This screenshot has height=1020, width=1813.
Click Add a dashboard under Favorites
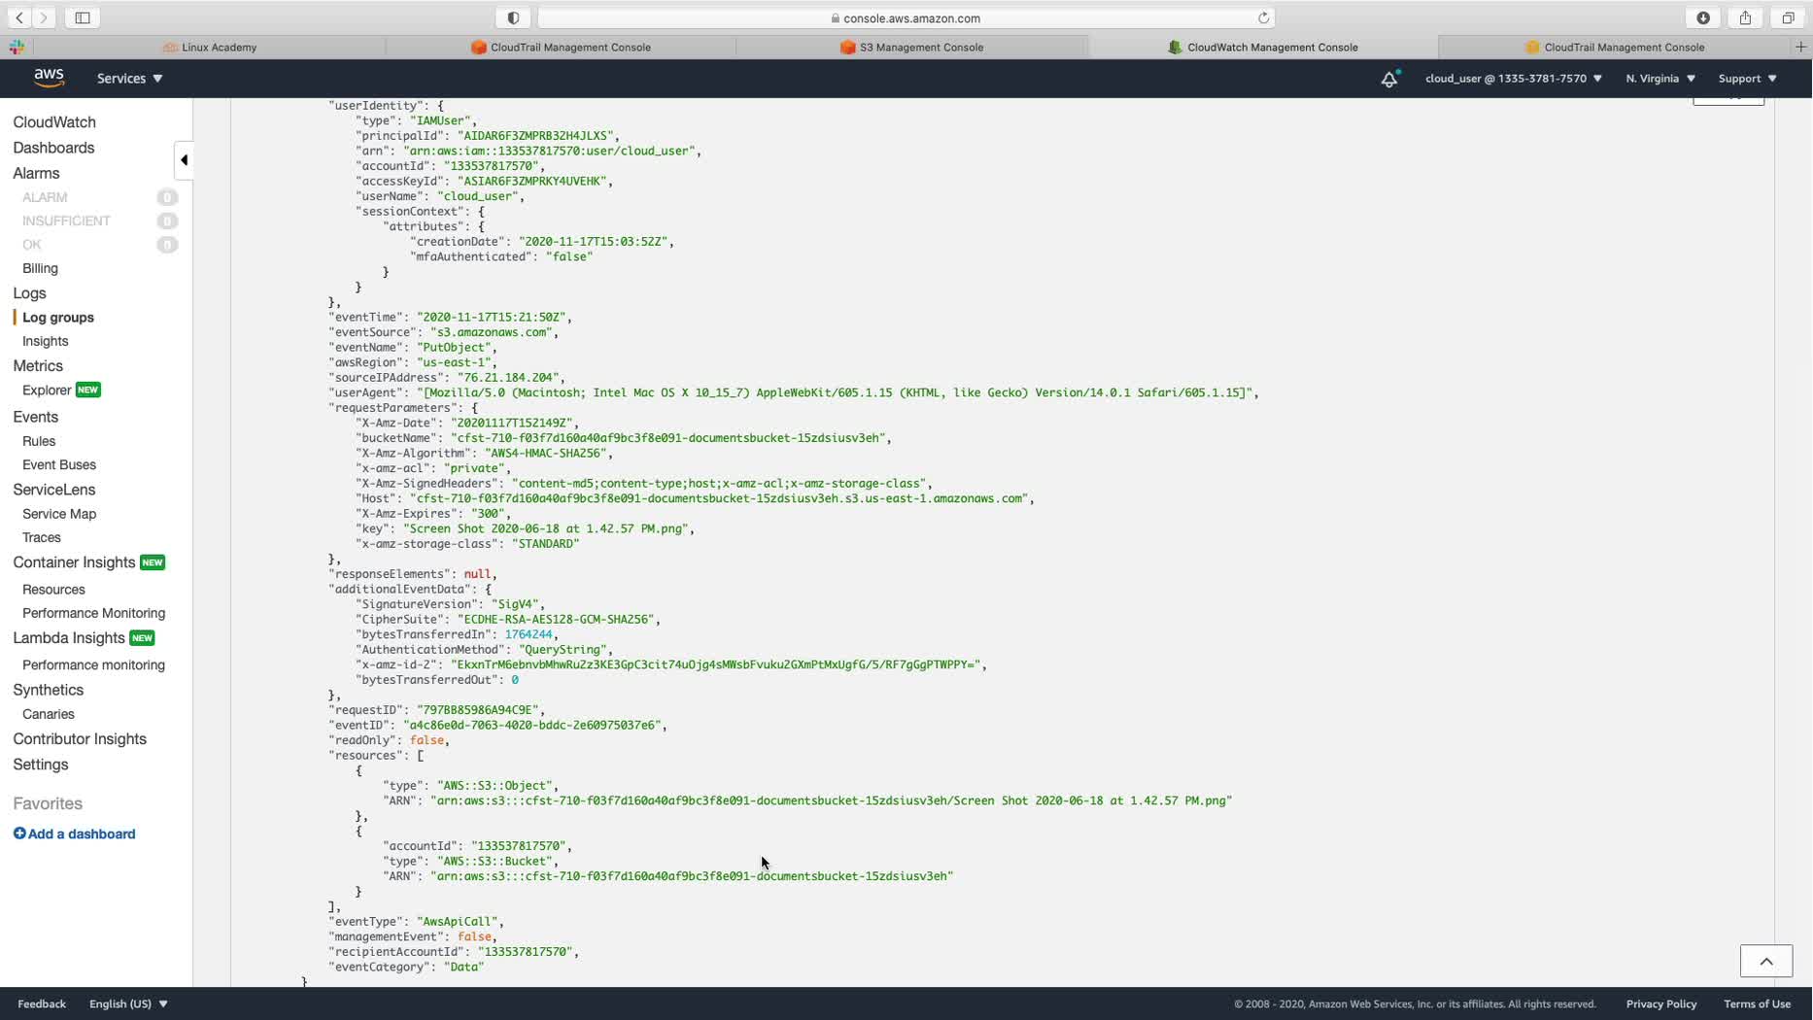74,833
